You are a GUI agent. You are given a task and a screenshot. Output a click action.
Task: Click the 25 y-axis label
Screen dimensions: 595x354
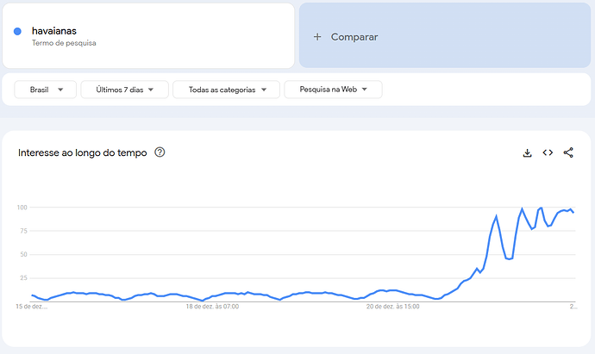point(23,278)
